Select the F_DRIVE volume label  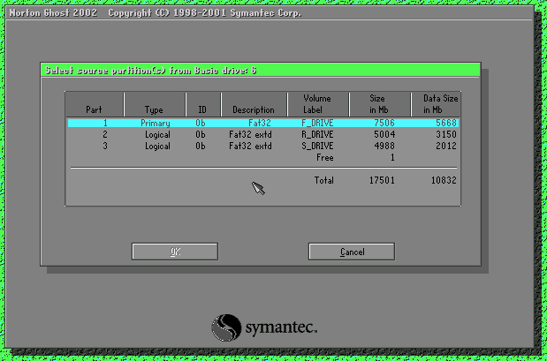(316, 124)
